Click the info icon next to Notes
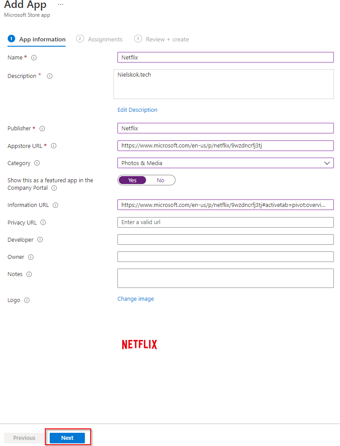Viewport: 340px width, 446px height. point(29,274)
